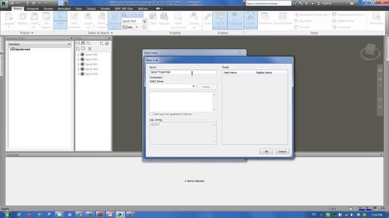Click the Select Same ribbon icon
This screenshot has height=218, width=389.
[102, 20]
